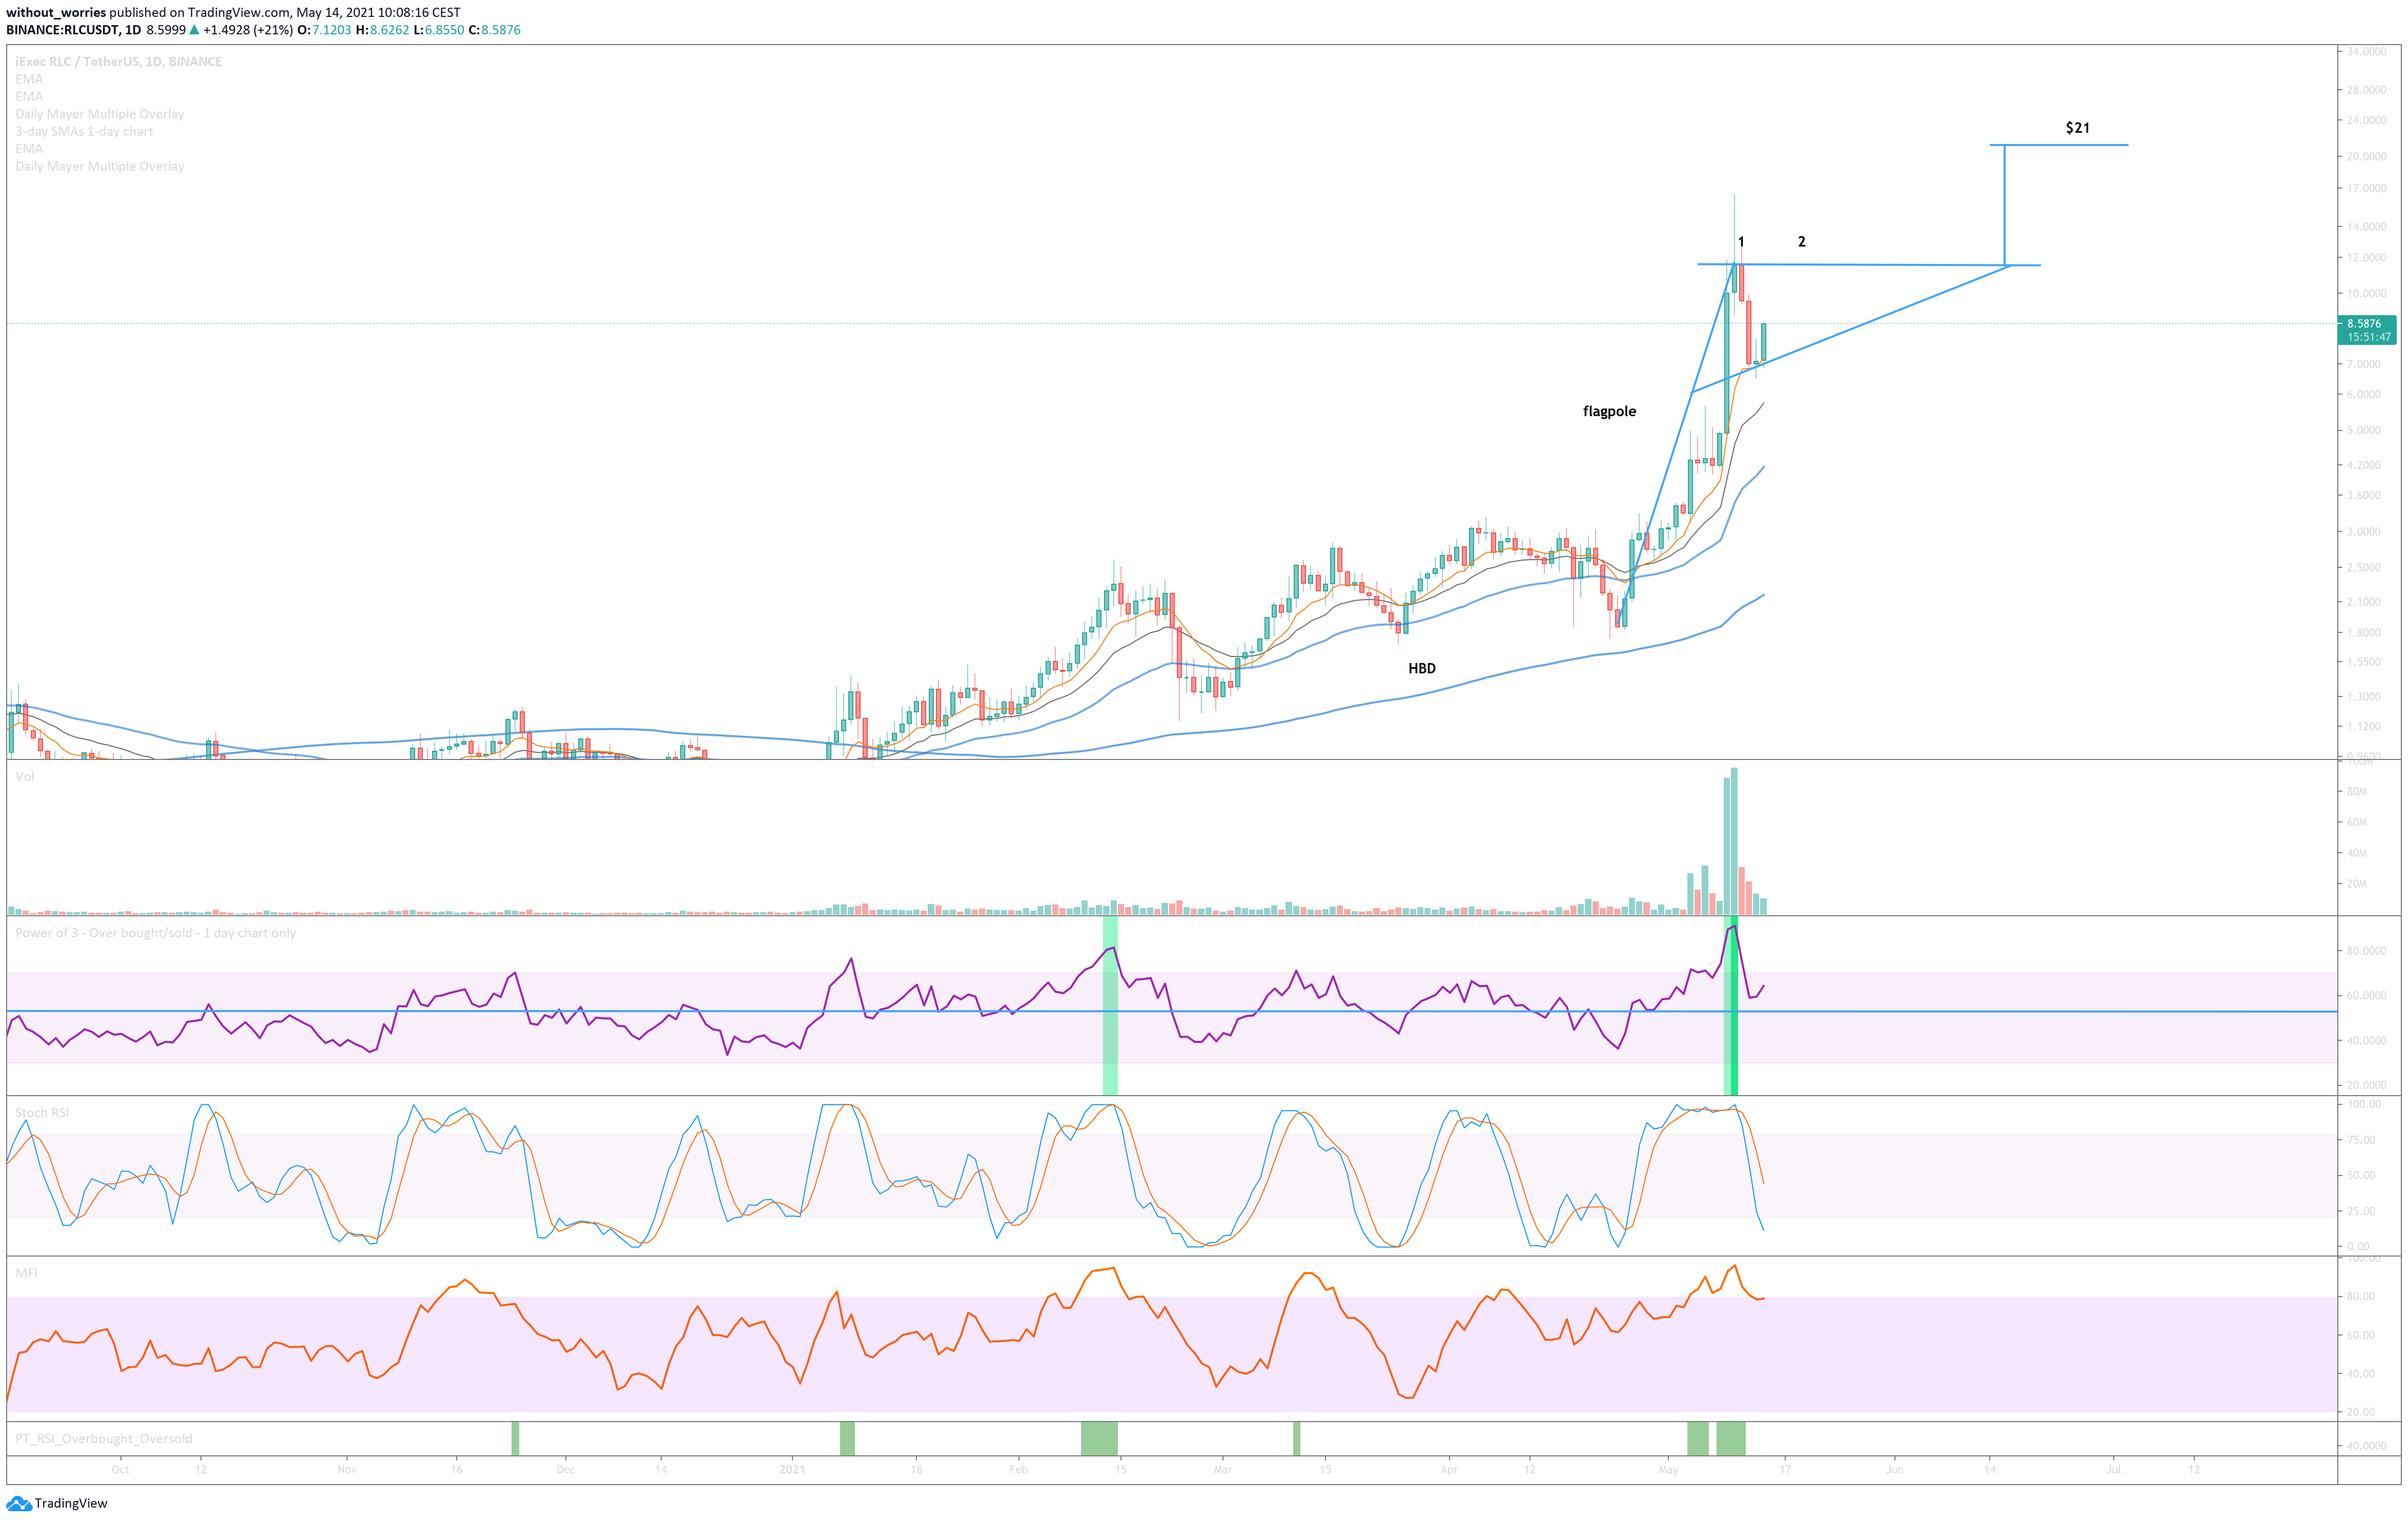
Task: Click the Nov label on the time axis
Action: [x=347, y=1470]
